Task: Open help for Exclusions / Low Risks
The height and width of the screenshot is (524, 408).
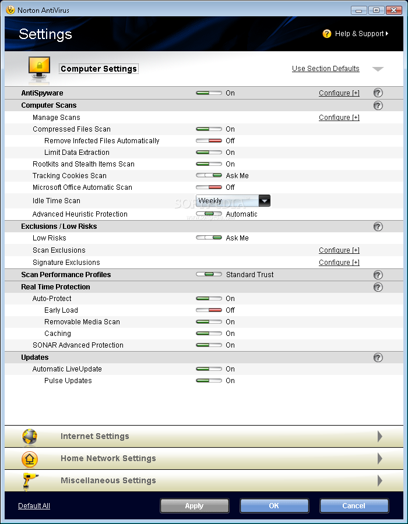Action: [378, 226]
